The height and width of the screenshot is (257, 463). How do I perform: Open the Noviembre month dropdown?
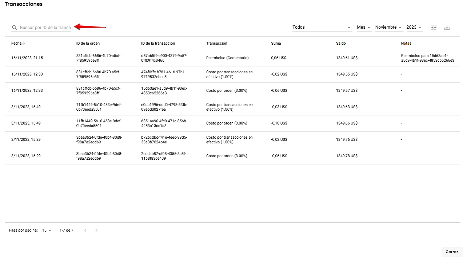click(389, 27)
